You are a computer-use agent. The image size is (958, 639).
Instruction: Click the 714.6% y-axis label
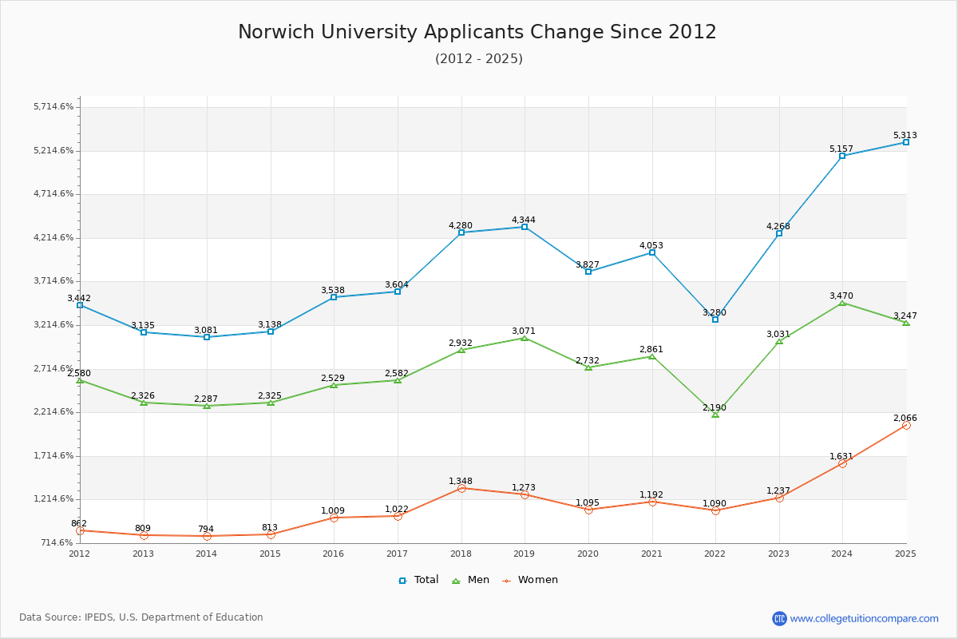tap(57, 543)
